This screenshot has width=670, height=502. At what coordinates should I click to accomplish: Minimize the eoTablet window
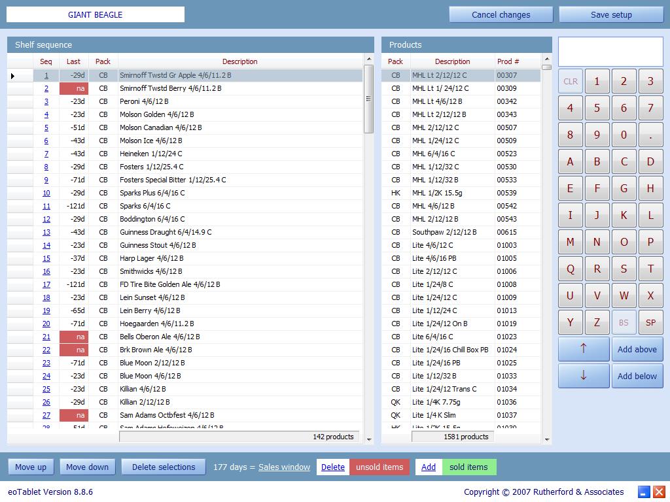tap(644, 492)
